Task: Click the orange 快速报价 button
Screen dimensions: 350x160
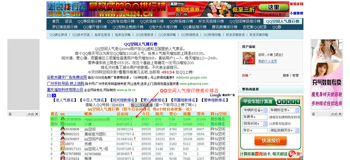Action: (270, 141)
